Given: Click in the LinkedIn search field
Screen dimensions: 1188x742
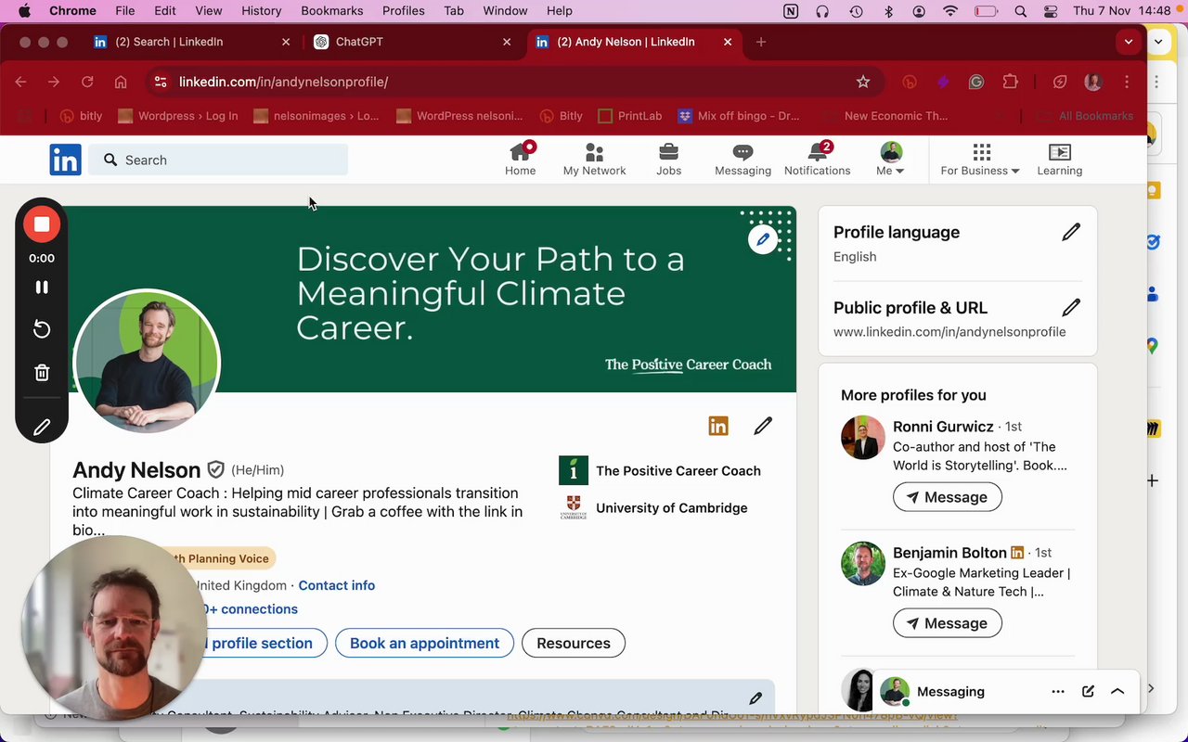Looking at the screenshot, I should 219,160.
